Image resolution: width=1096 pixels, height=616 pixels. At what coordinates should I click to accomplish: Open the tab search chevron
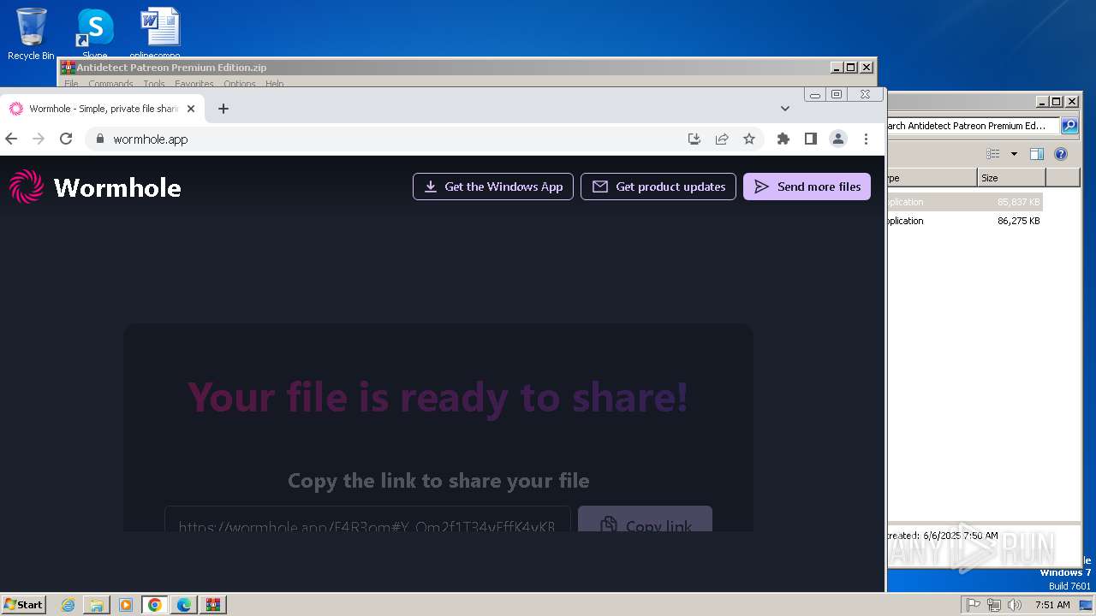pyautogui.click(x=784, y=109)
